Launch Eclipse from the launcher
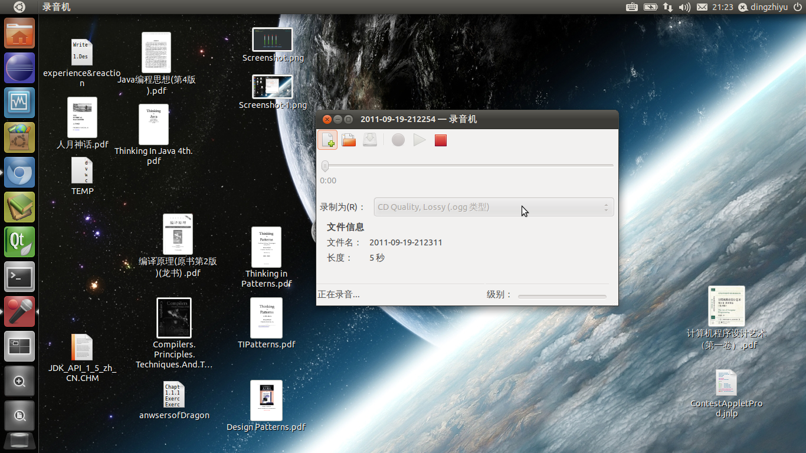Image resolution: width=806 pixels, height=453 pixels. (19, 68)
